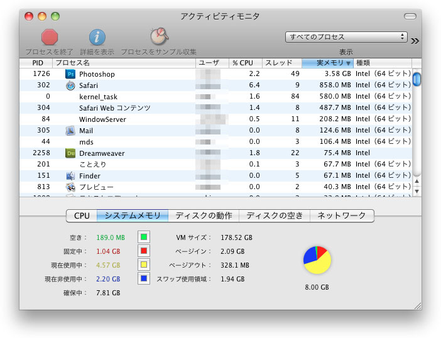Select the Dreamweaver process icon
Viewport: 441px width, 338px height.
pyautogui.click(x=70, y=153)
